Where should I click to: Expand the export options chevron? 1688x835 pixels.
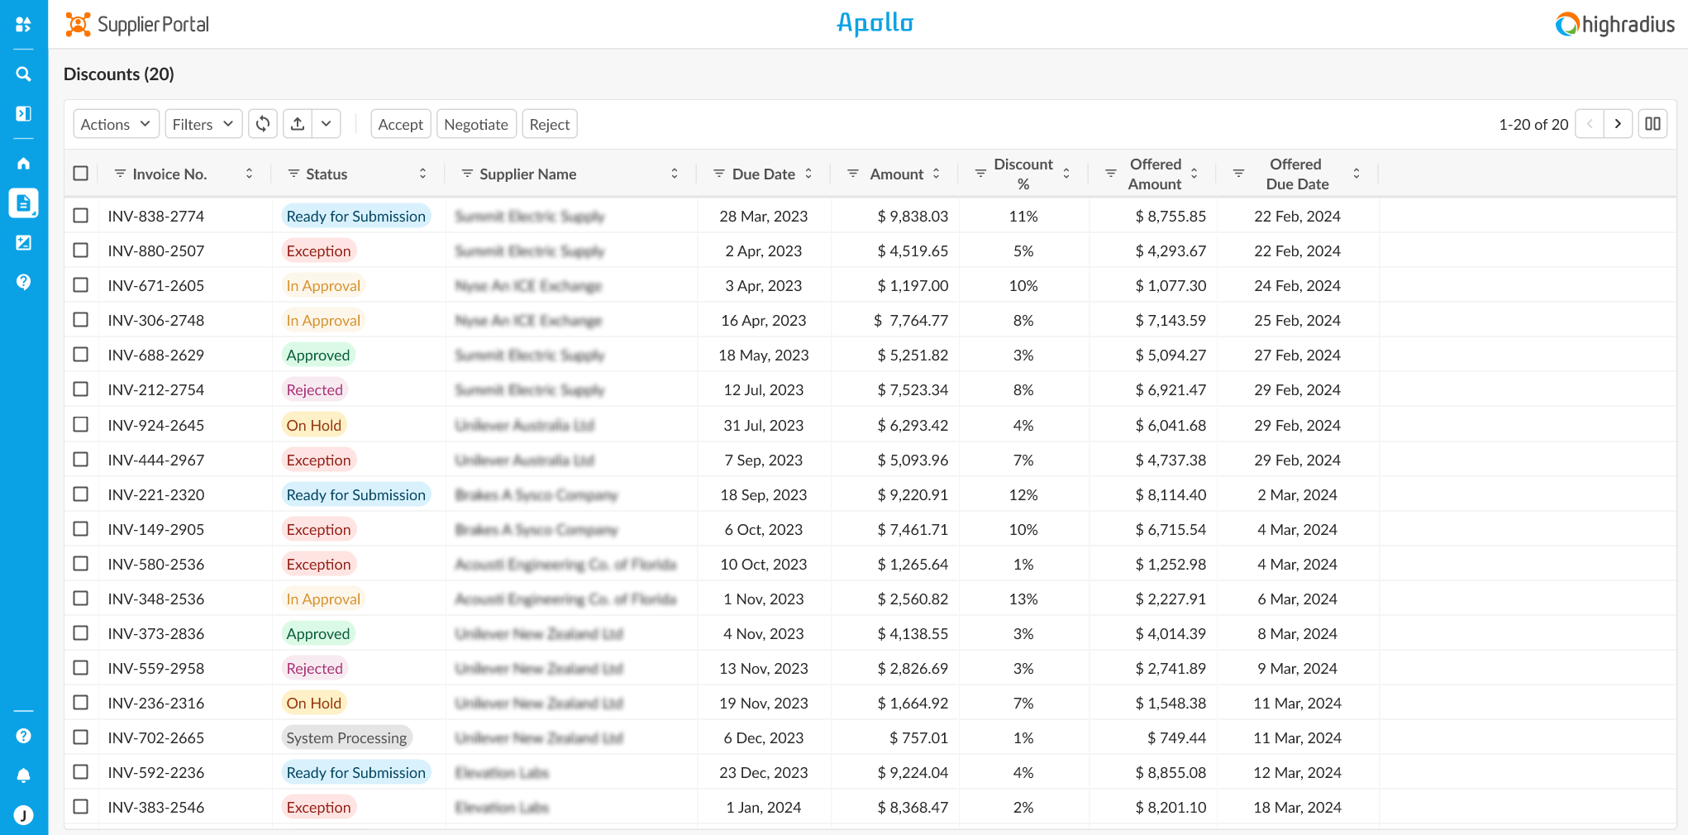327,124
